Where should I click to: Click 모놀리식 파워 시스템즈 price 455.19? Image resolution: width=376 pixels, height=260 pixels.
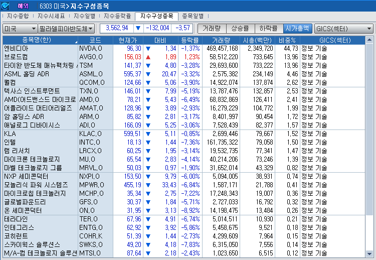click(x=133, y=185)
